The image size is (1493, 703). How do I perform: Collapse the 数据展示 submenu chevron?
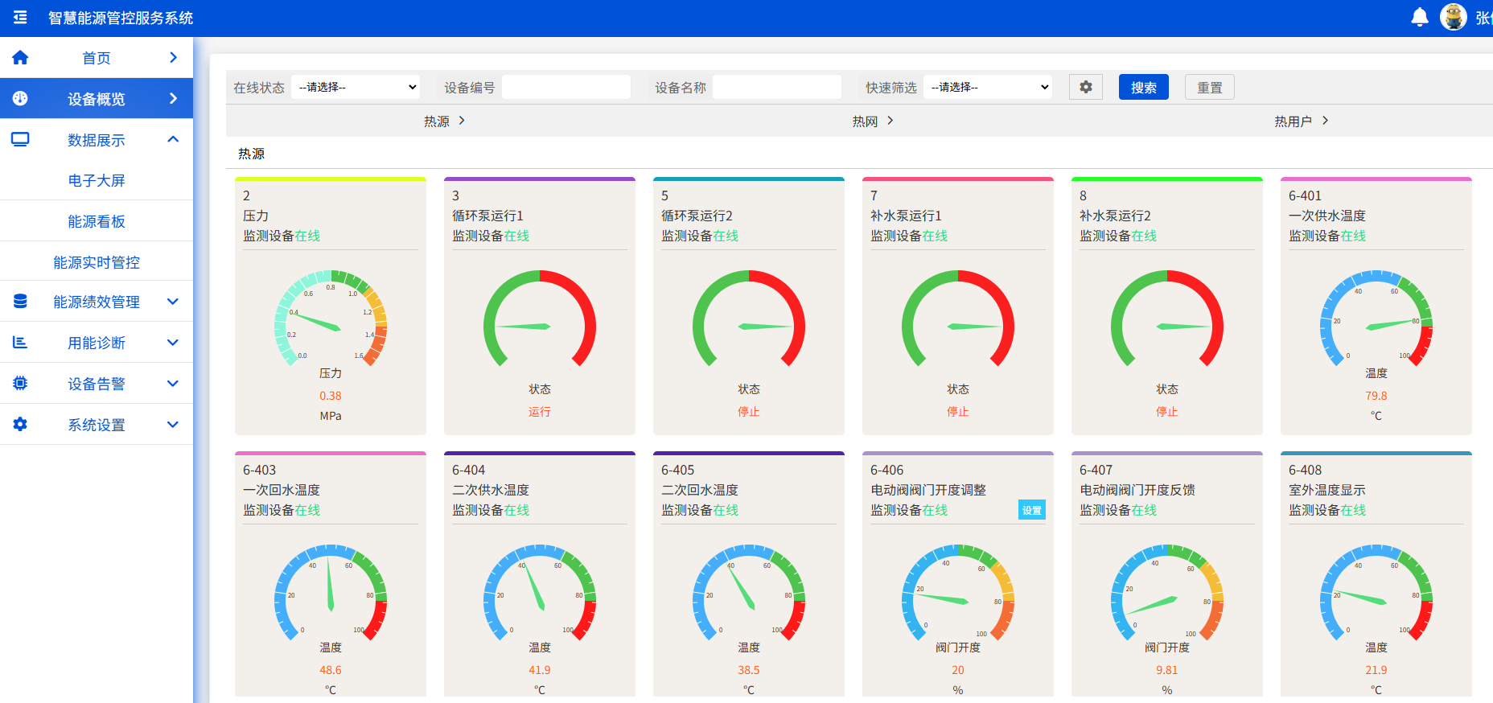coord(173,140)
